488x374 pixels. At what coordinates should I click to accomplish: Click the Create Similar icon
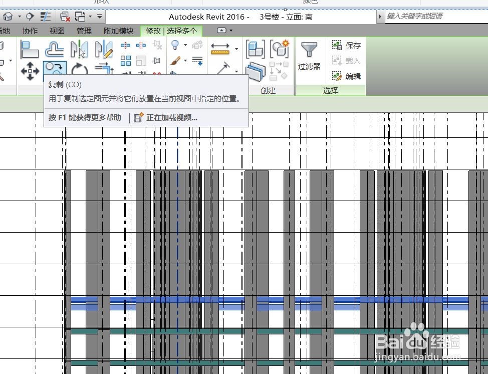click(280, 49)
